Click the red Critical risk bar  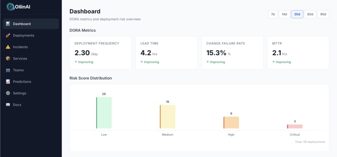(x=295, y=127)
